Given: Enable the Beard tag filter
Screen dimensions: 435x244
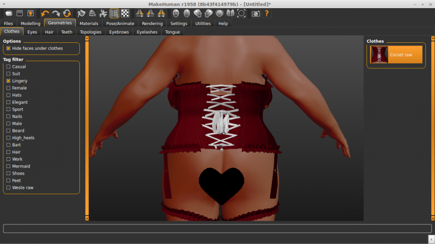Looking at the screenshot, I should click(8, 131).
